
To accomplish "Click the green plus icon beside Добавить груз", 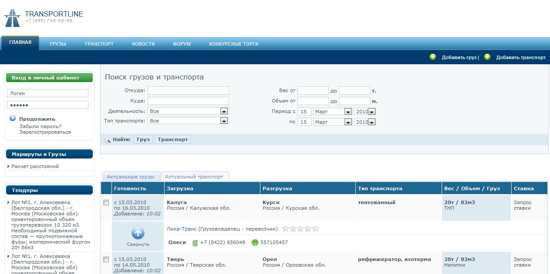I will 433,57.
